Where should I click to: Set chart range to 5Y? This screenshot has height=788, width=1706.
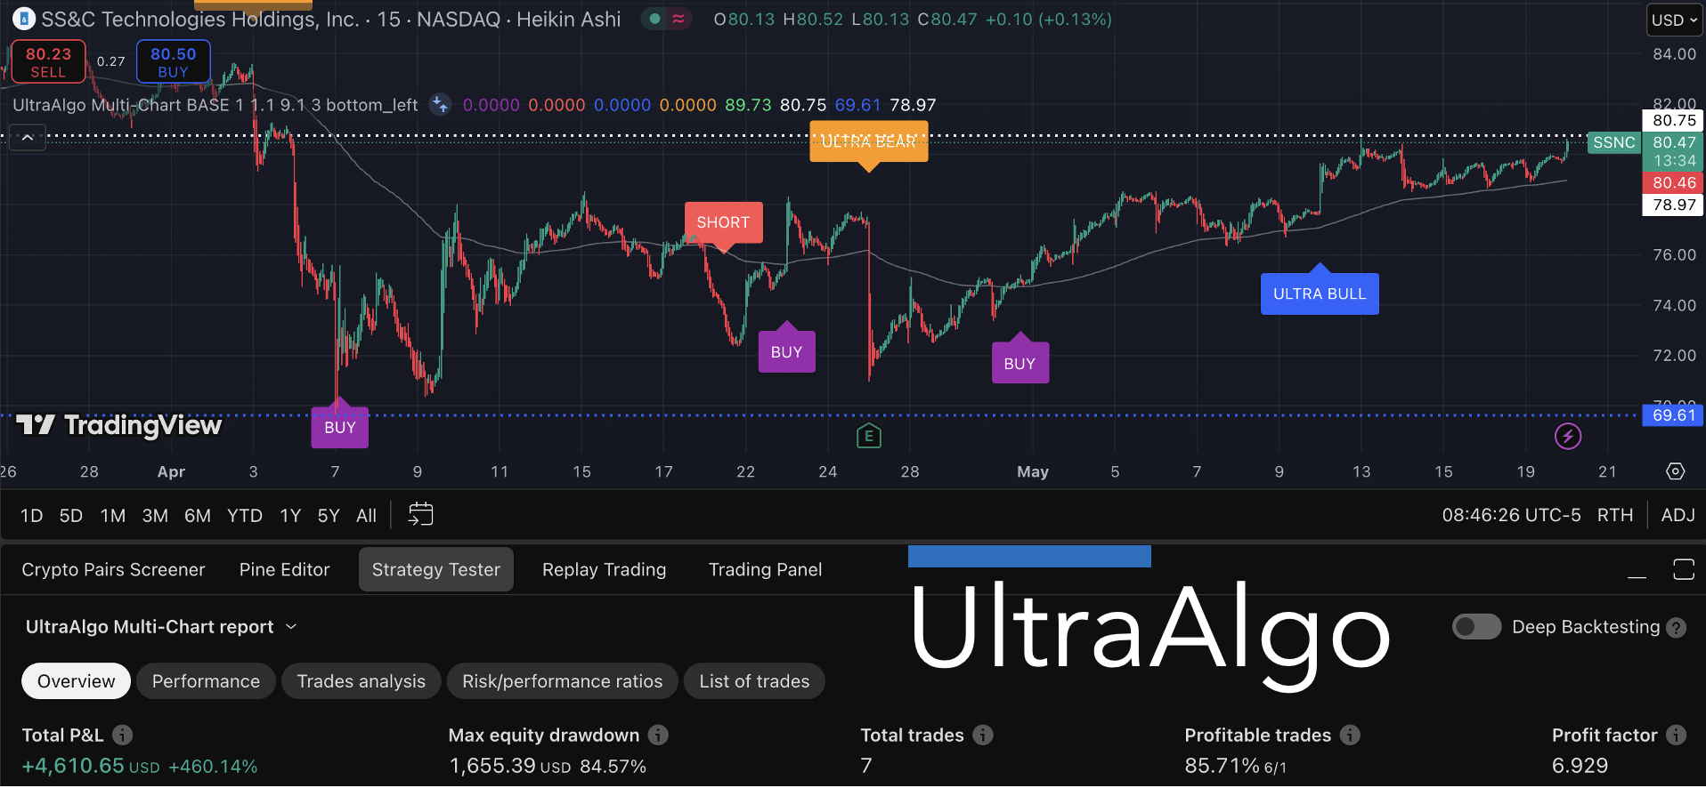point(329,515)
